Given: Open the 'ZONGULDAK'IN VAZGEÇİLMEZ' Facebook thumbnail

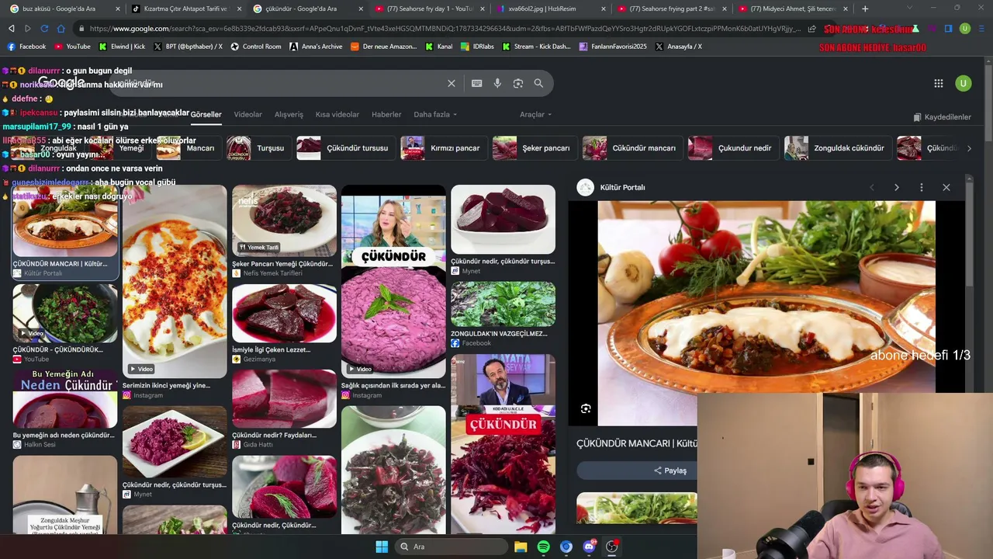Looking at the screenshot, I should (x=503, y=304).
